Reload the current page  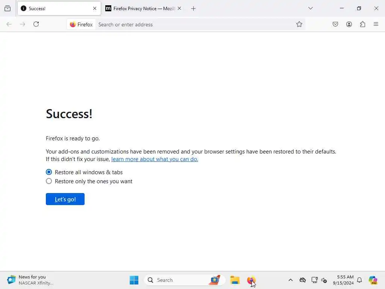pyautogui.click(x=36, y=24)
